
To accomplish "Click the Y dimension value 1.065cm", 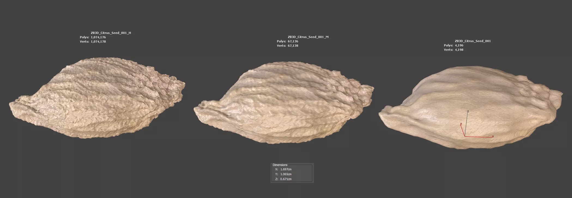I will tap(286, 174).
